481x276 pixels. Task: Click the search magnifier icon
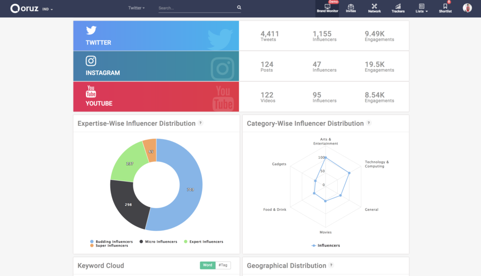239,8
